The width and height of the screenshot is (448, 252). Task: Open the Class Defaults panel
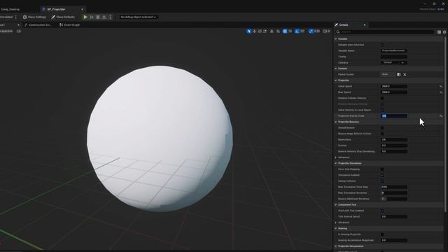point(63,17)
